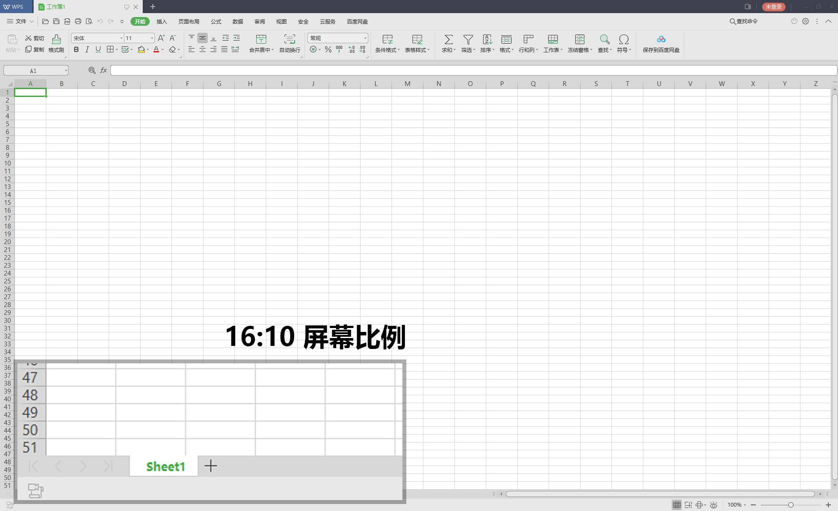The image size is (838, 511).
Task: Open Find (查找) tool
Action: click(x=604, y=44)
